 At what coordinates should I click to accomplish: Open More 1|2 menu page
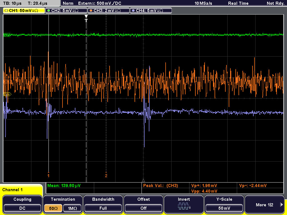(265, 204)
